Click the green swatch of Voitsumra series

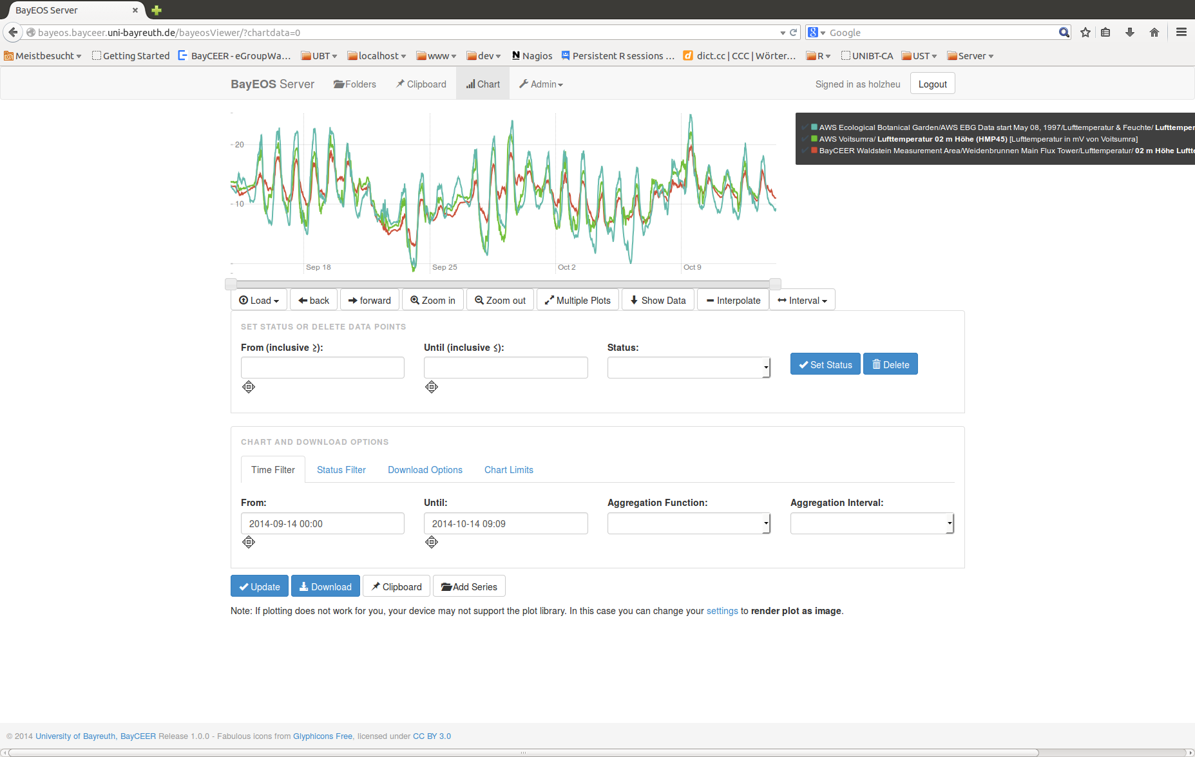coord(814,139)
